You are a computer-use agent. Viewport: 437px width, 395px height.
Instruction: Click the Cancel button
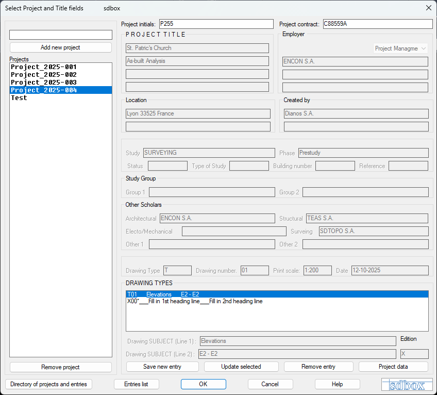point(270,384)
